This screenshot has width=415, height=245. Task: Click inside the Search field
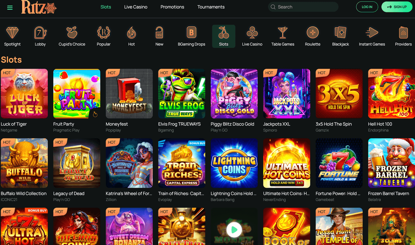[x=303, y=7]
